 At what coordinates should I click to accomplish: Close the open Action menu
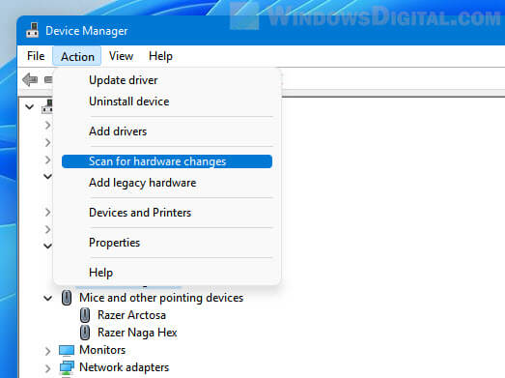(77, 56)
